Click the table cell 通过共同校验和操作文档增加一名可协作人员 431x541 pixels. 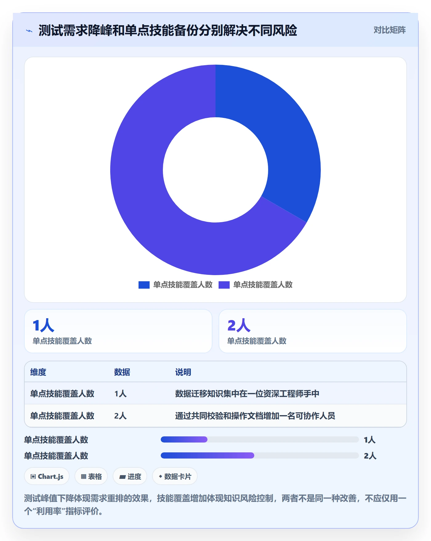pyautogui.click(x=255, y=416)
